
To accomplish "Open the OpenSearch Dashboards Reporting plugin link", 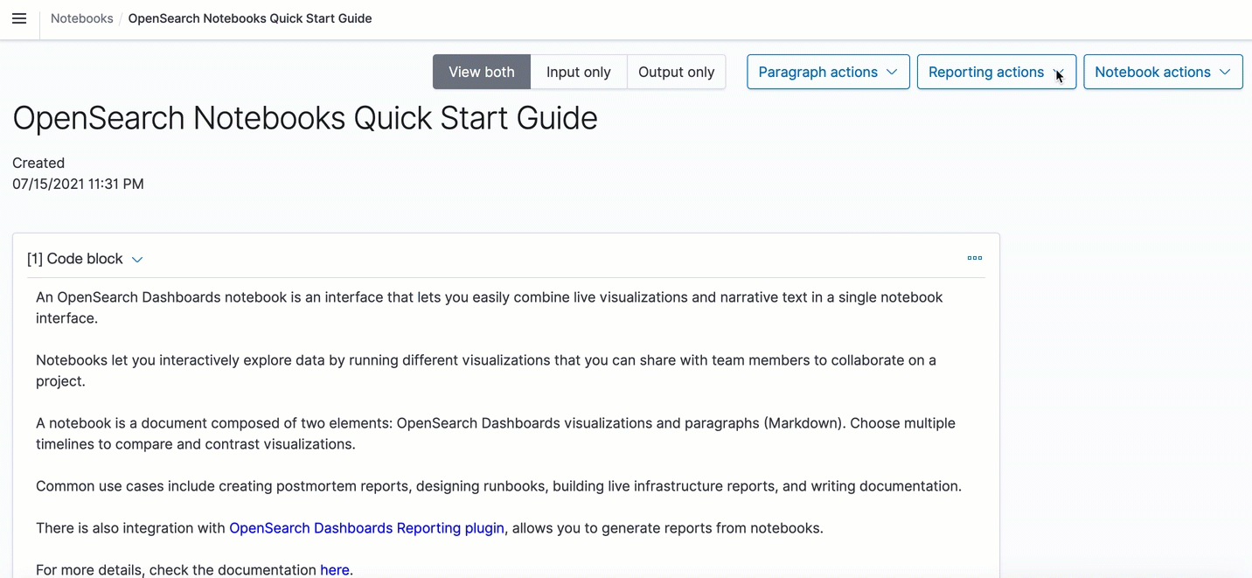I will pos(366,527).
